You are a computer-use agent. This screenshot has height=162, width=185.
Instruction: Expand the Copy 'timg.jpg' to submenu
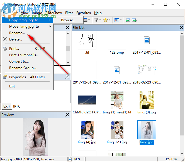click(x=27, y=20)
